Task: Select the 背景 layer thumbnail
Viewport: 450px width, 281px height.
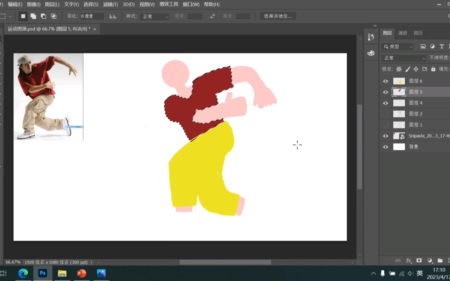Action: [x=399, y=147]
